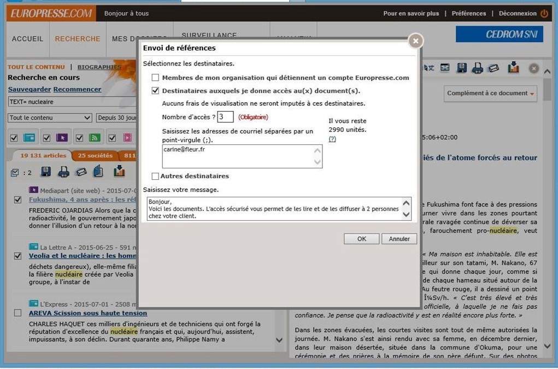Click the Nombre d'accès input field
This screenshot has width=558, height=369.
click(225, 117)
